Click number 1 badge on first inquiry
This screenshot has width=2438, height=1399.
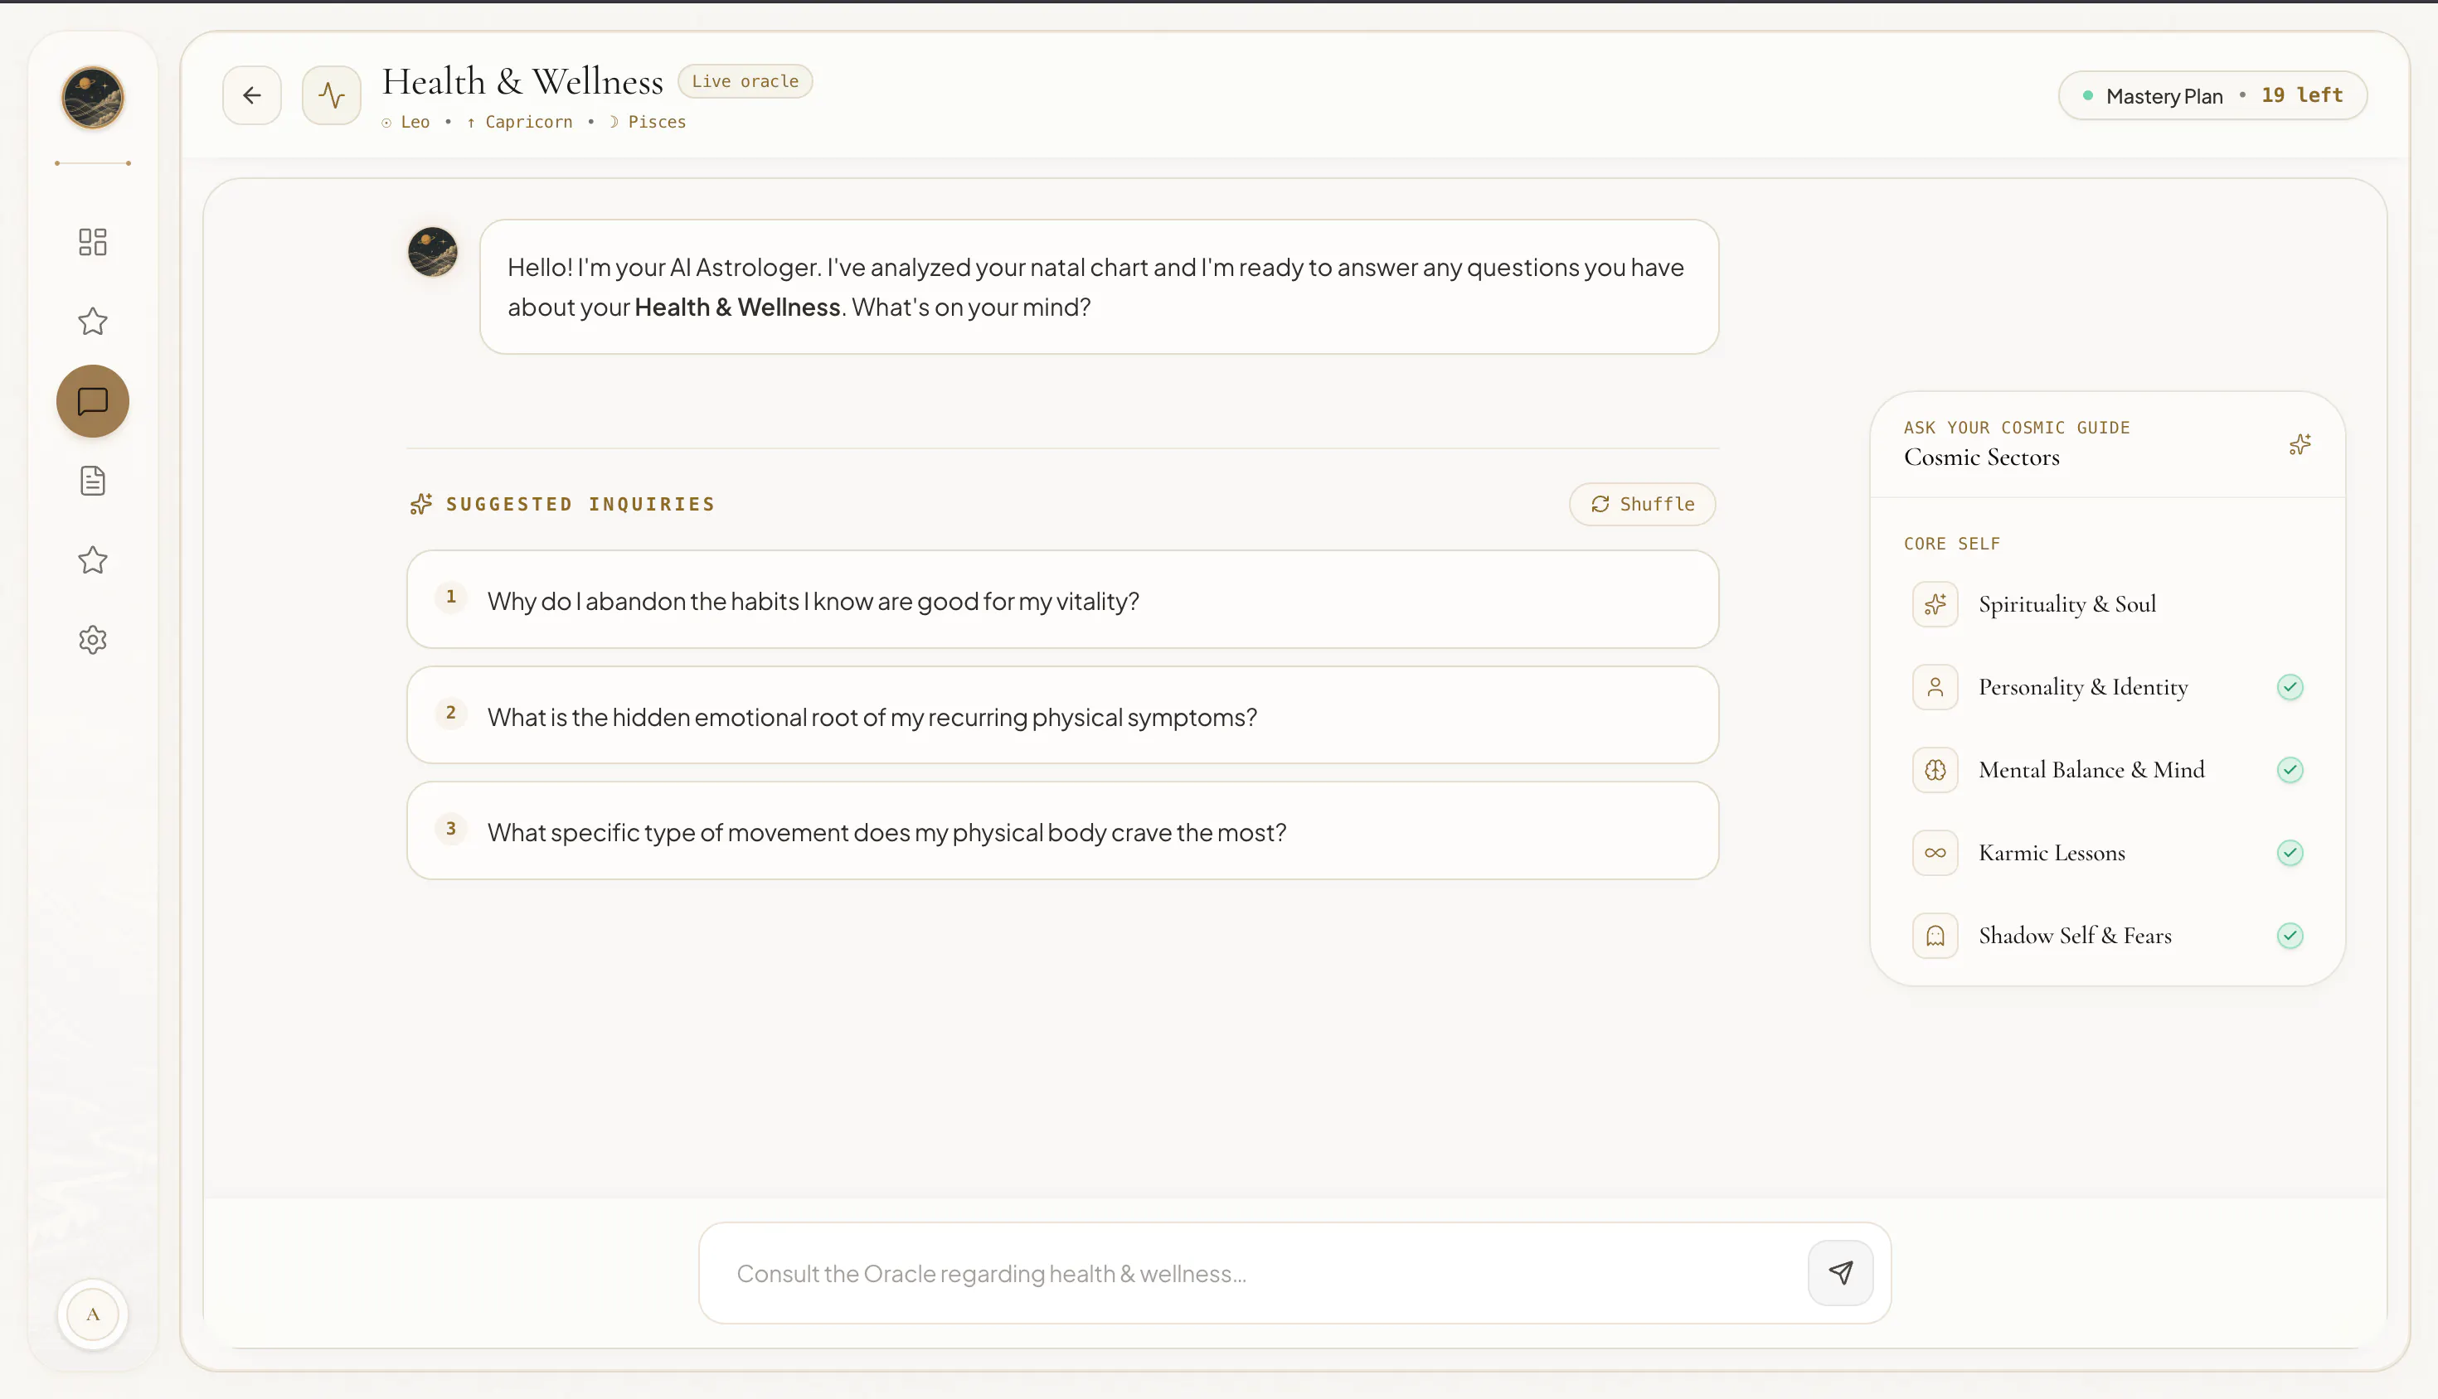451,597
